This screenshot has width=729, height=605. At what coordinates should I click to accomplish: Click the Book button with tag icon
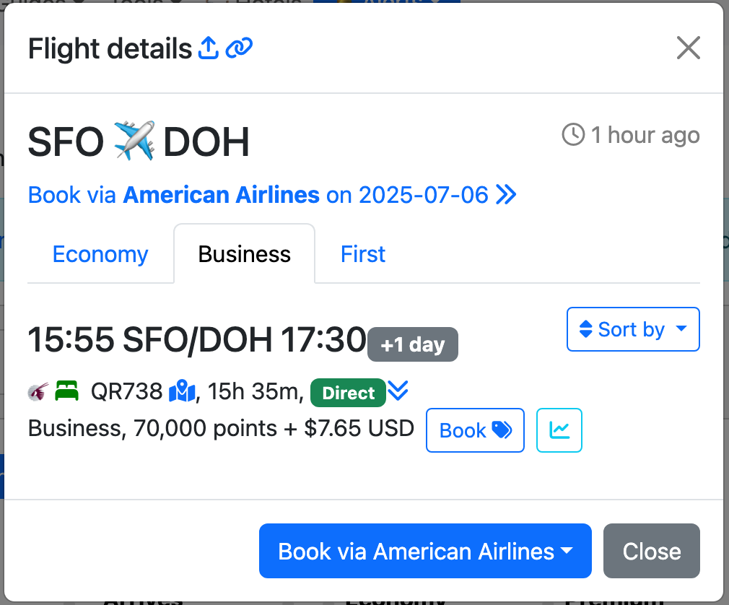point(475,430)
